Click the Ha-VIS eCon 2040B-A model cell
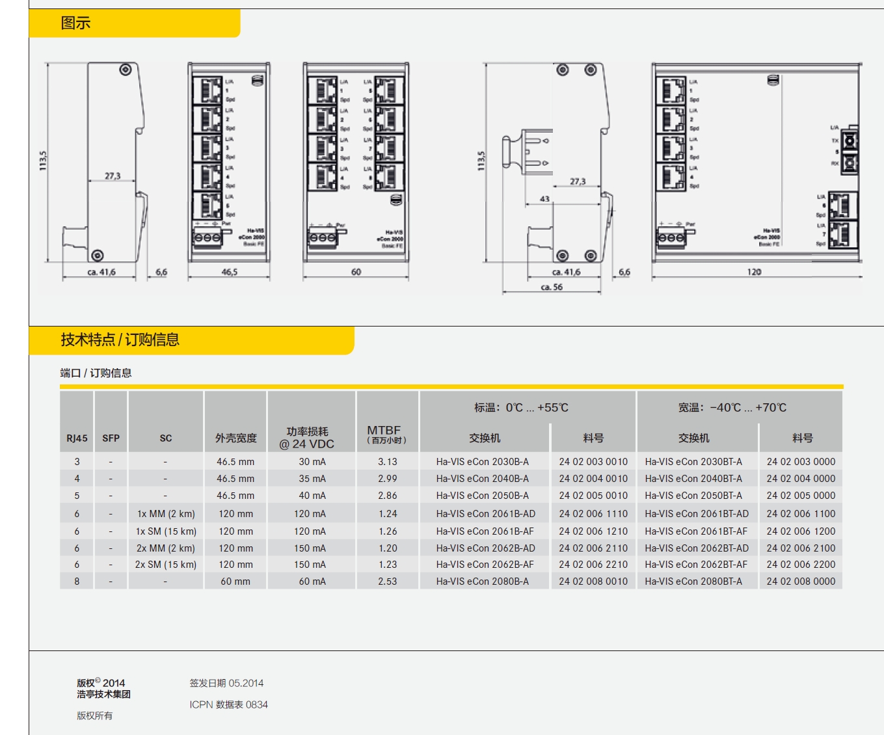 (483, 479)
